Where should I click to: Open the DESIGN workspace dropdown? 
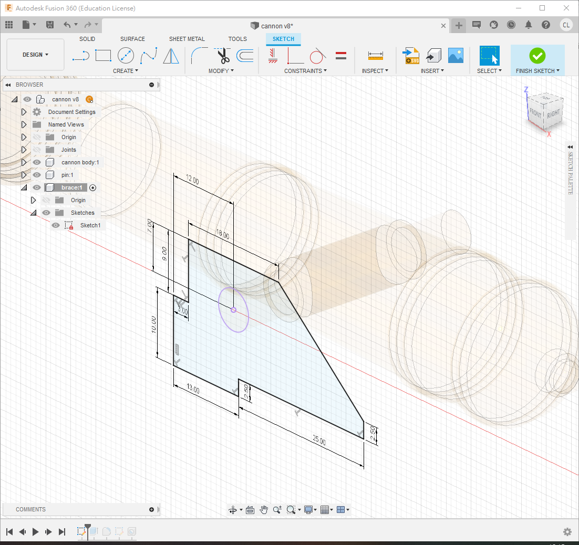click(35, 55)
